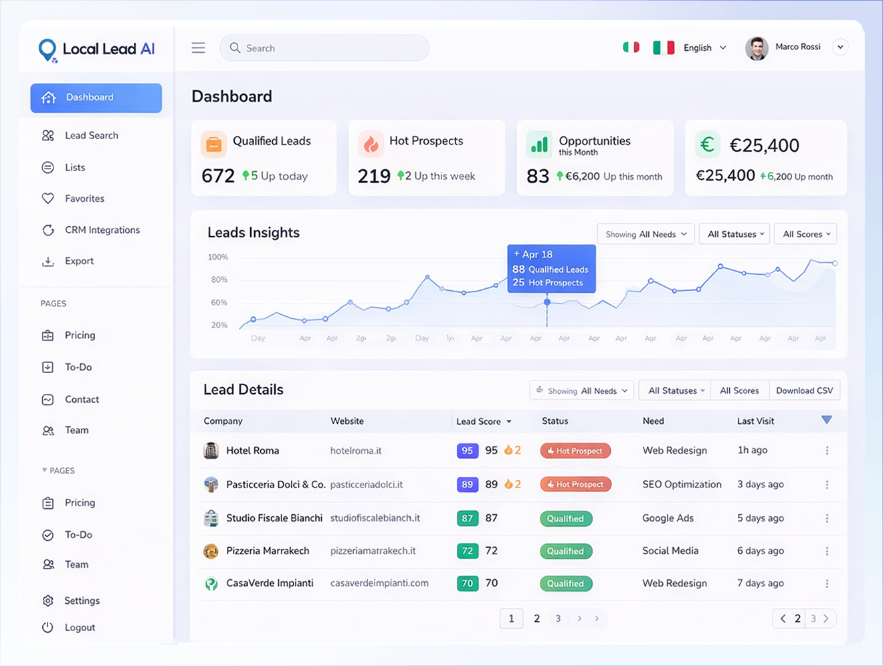Click the Export download icon
This screenshot has height=666, width=883.
(48, 261)
